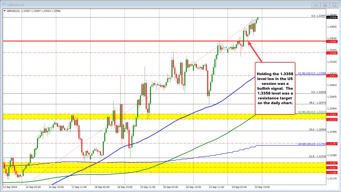Image resolution: width=341 pixels, height=192 pixels.
Task: Click the 1.33220 price scale value
Action: tap(332, 61)
